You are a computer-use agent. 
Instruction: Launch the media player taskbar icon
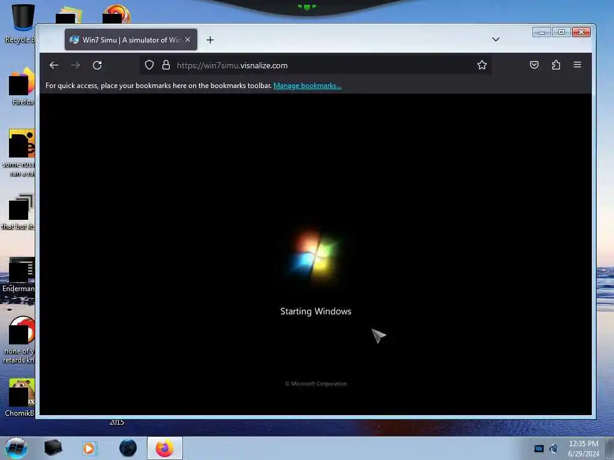(x=89, y=448)
